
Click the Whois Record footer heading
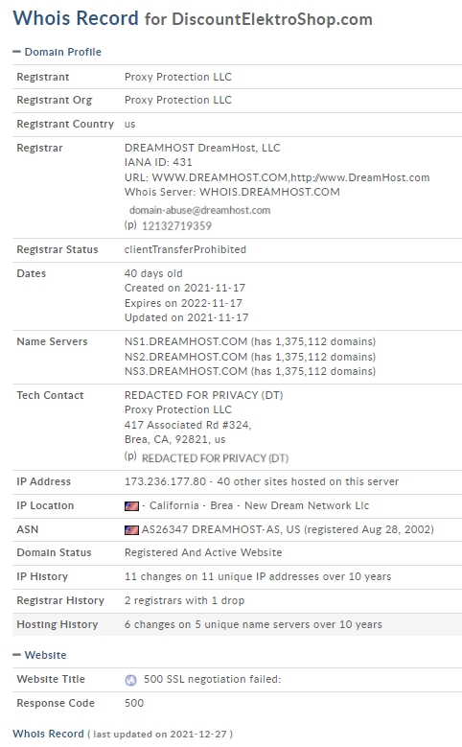48,734
